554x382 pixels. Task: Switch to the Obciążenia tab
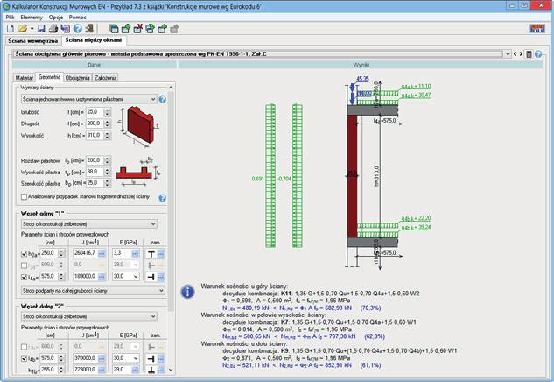[x=77, y=78]
